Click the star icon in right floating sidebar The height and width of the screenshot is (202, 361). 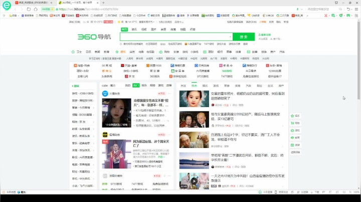292,116
